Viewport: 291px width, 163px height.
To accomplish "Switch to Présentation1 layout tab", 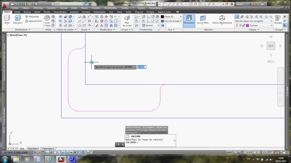I will click(x=33, y=149).
